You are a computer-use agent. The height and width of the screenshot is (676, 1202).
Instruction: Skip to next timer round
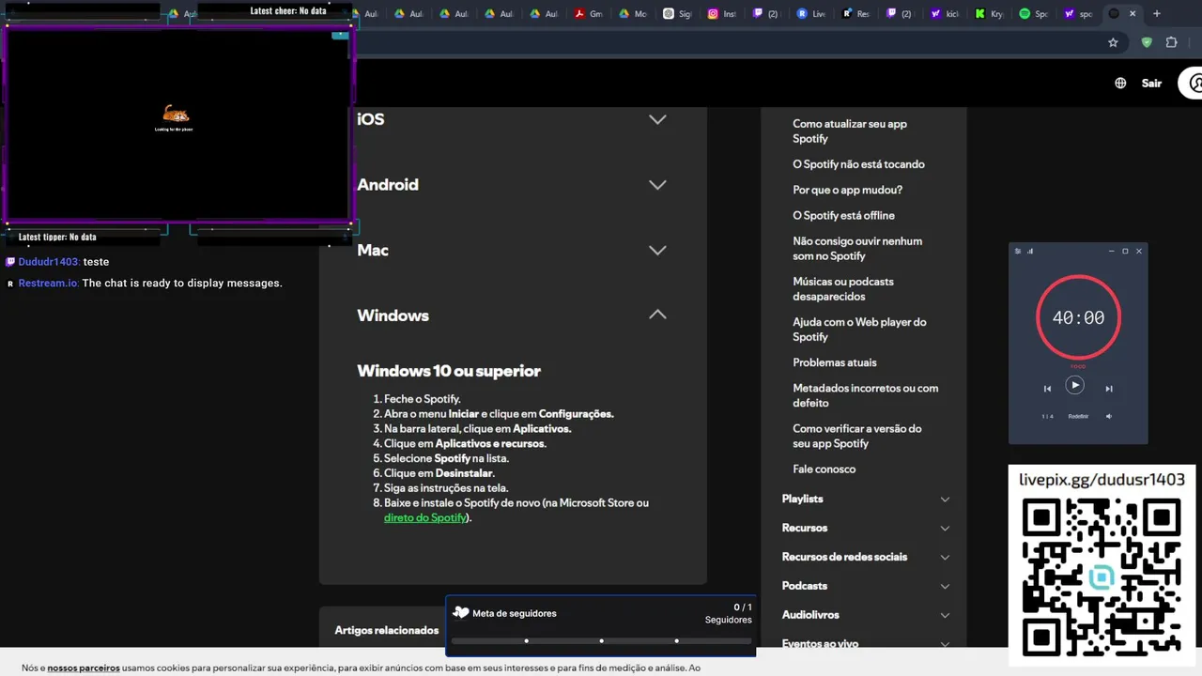[x=1108, y=389]
